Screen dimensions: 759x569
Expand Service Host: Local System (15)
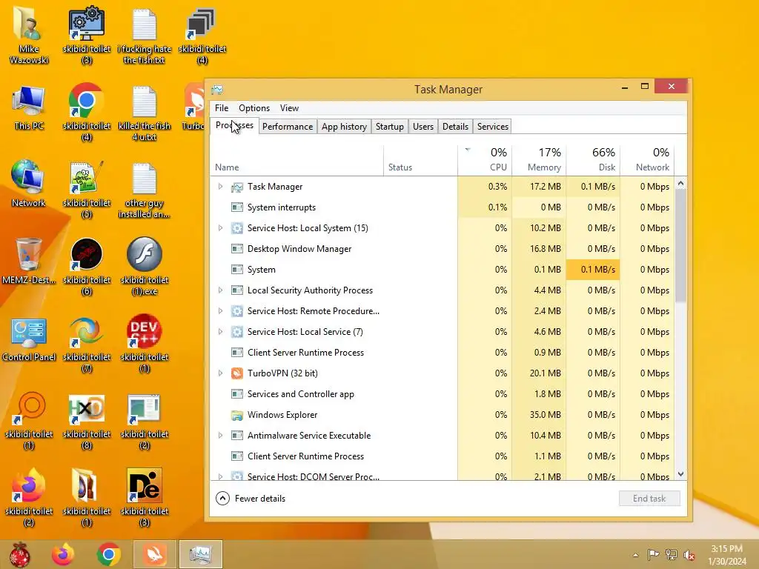pyautogui.click(x=220, y=228)
